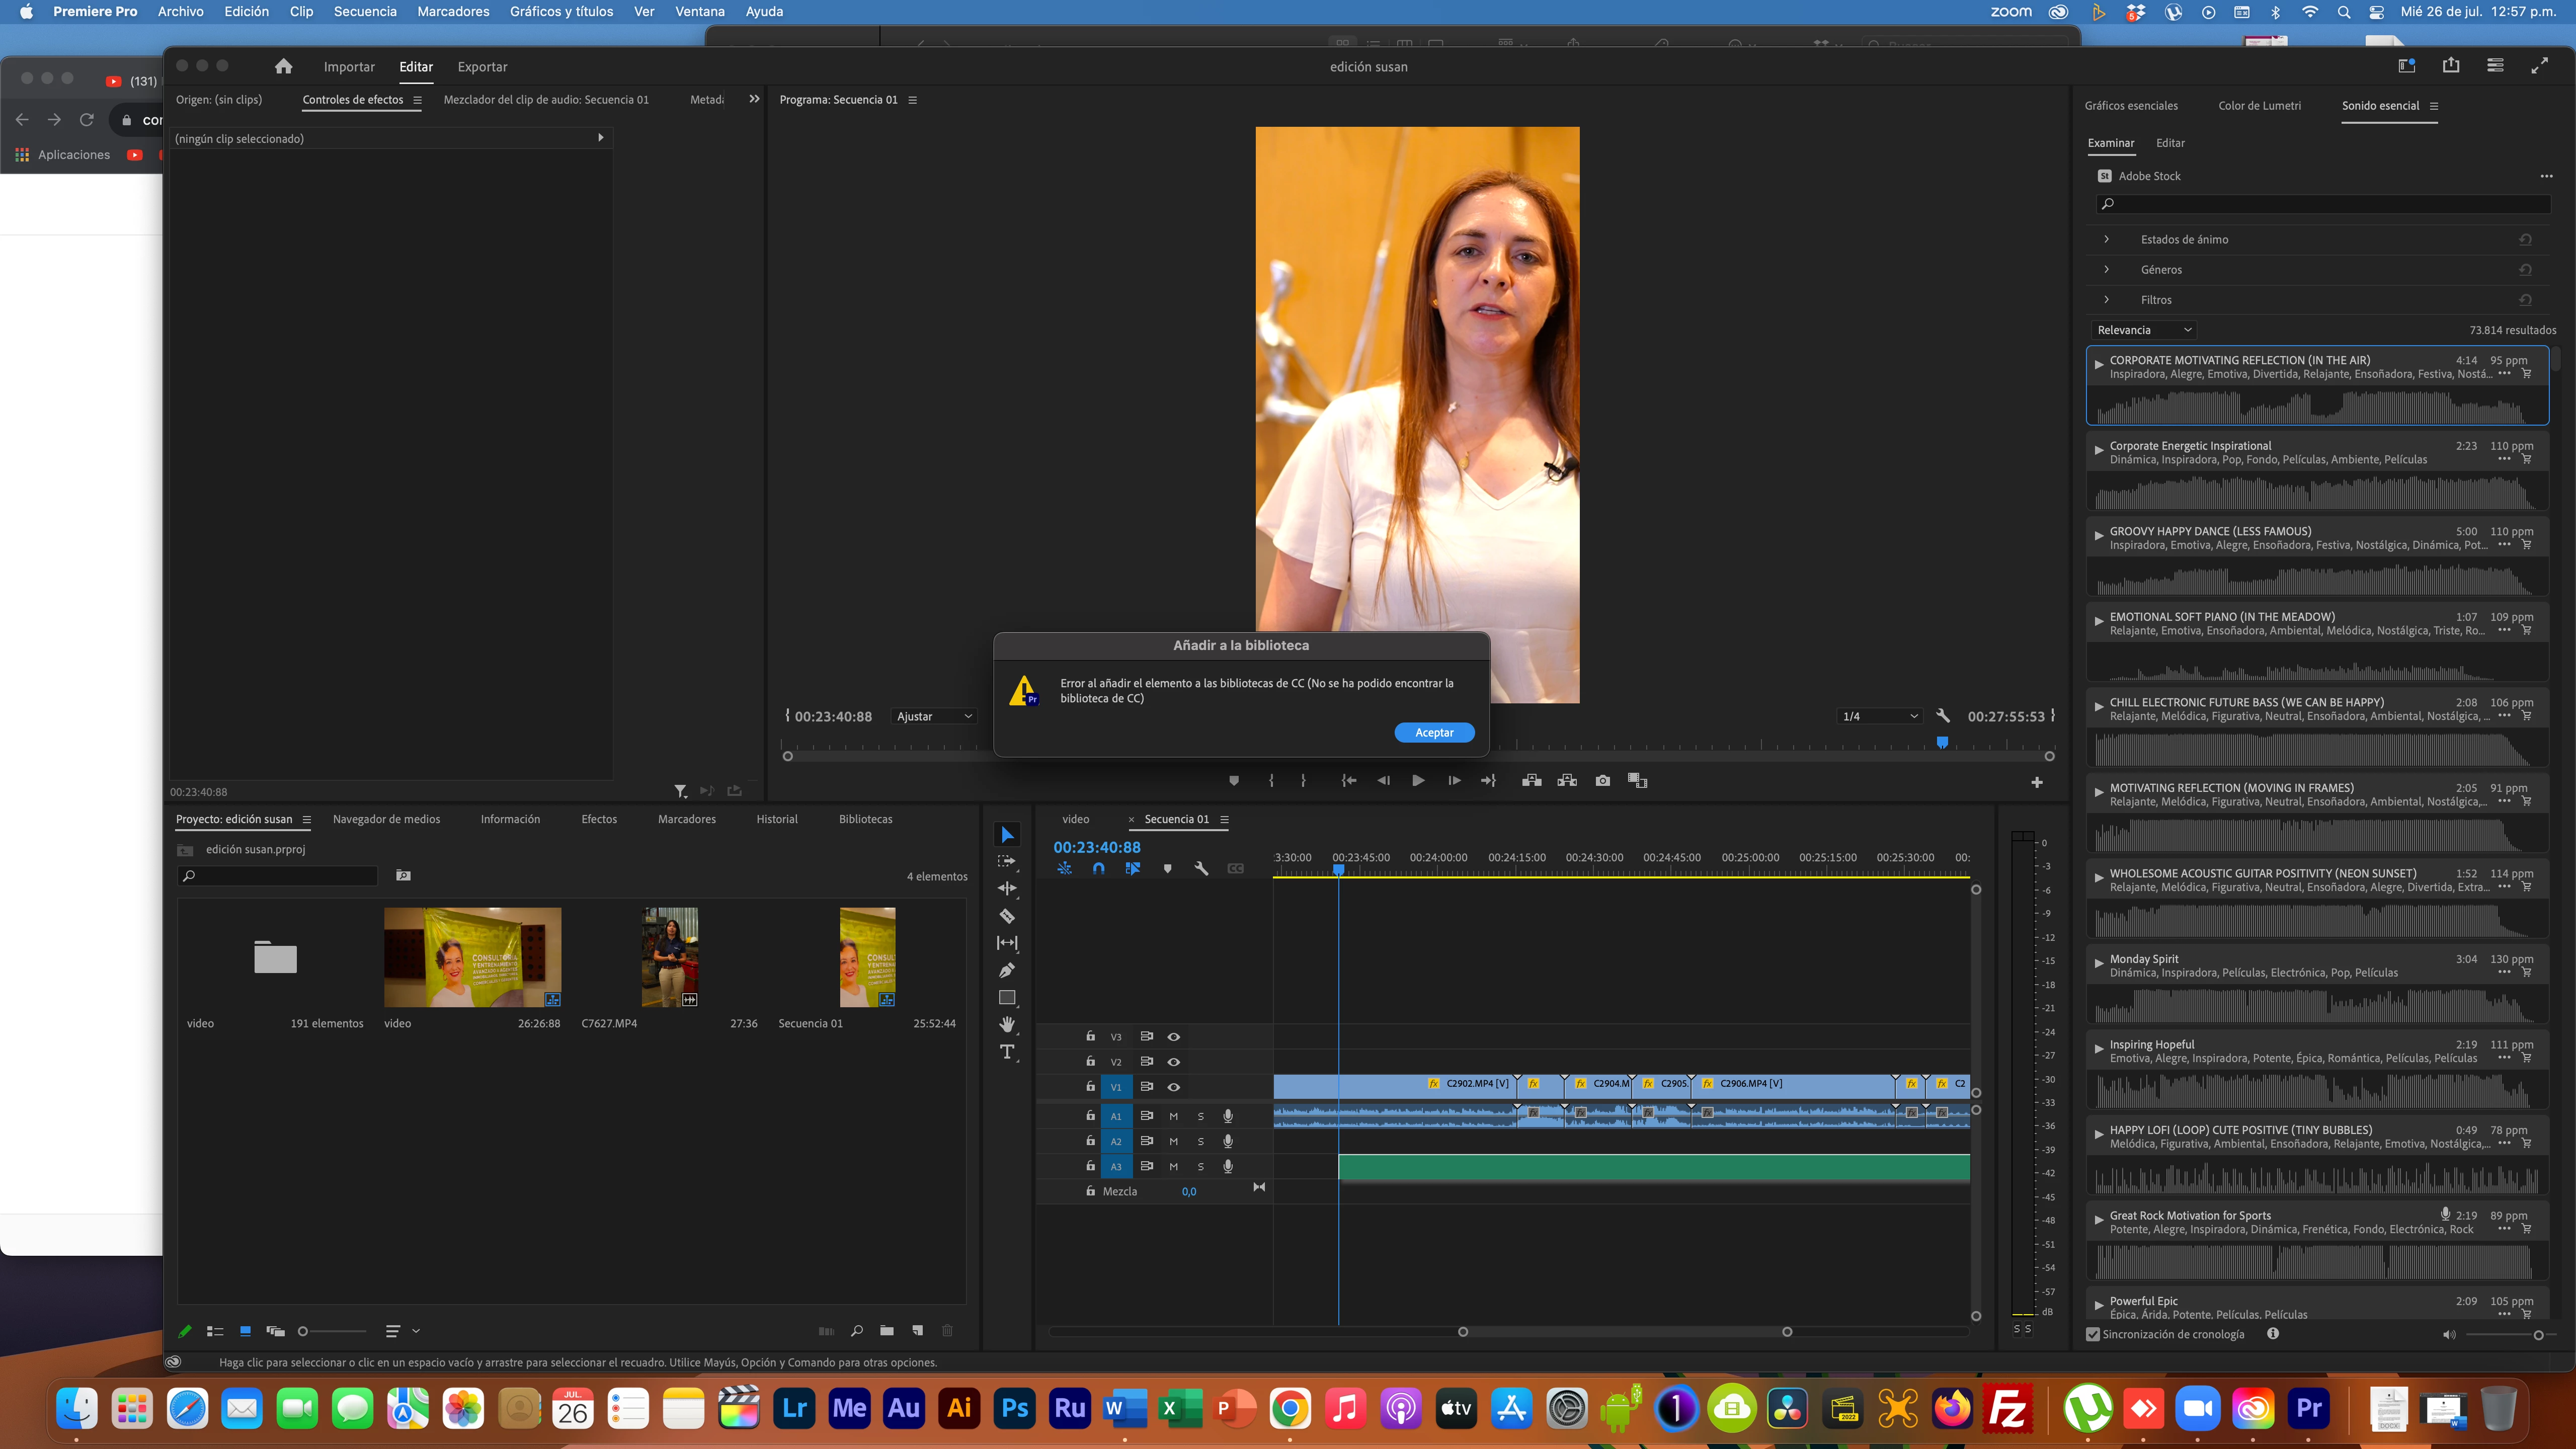Select the Type tool
The width and height of the screenshot is (2576, 1449).
pyautogui.click(x=1007, y=1052)
